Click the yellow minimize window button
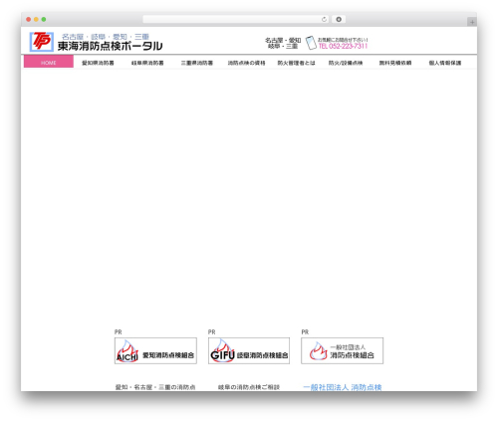This screenshot has width=498, height=421. click(36, 19)
